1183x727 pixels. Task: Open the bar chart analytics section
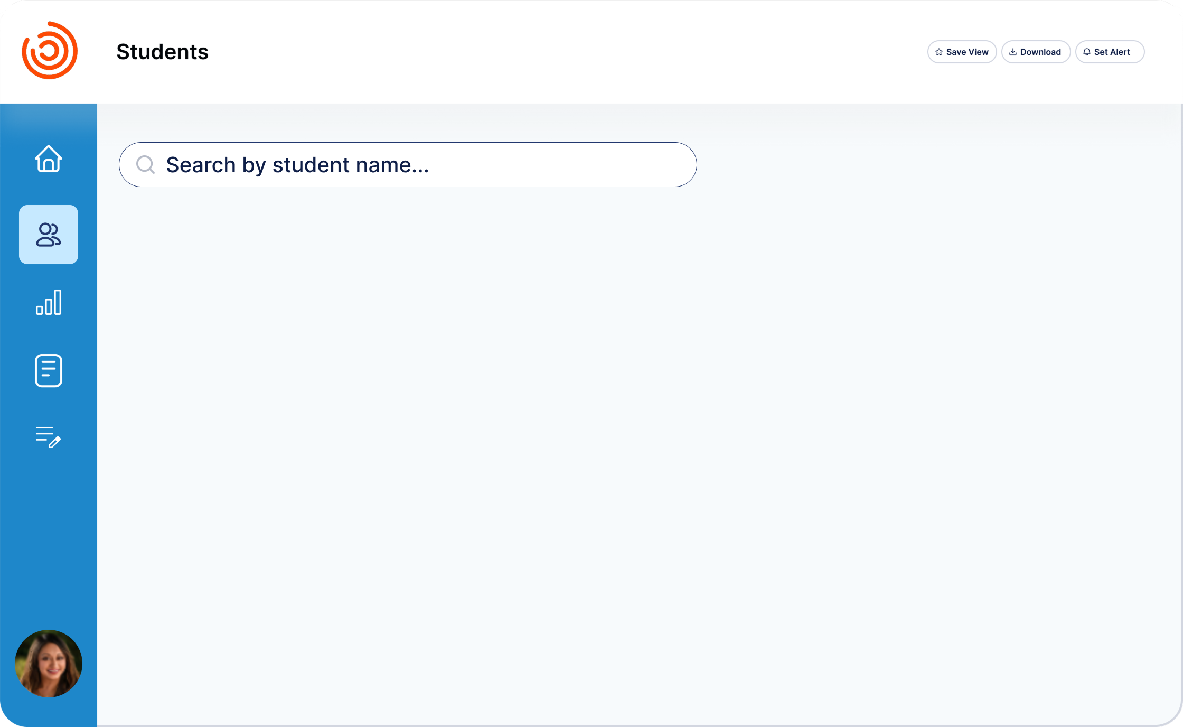click(49, 302)
